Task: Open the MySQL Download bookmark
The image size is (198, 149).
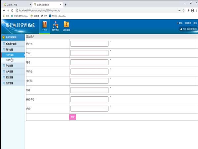Action: 57,16
